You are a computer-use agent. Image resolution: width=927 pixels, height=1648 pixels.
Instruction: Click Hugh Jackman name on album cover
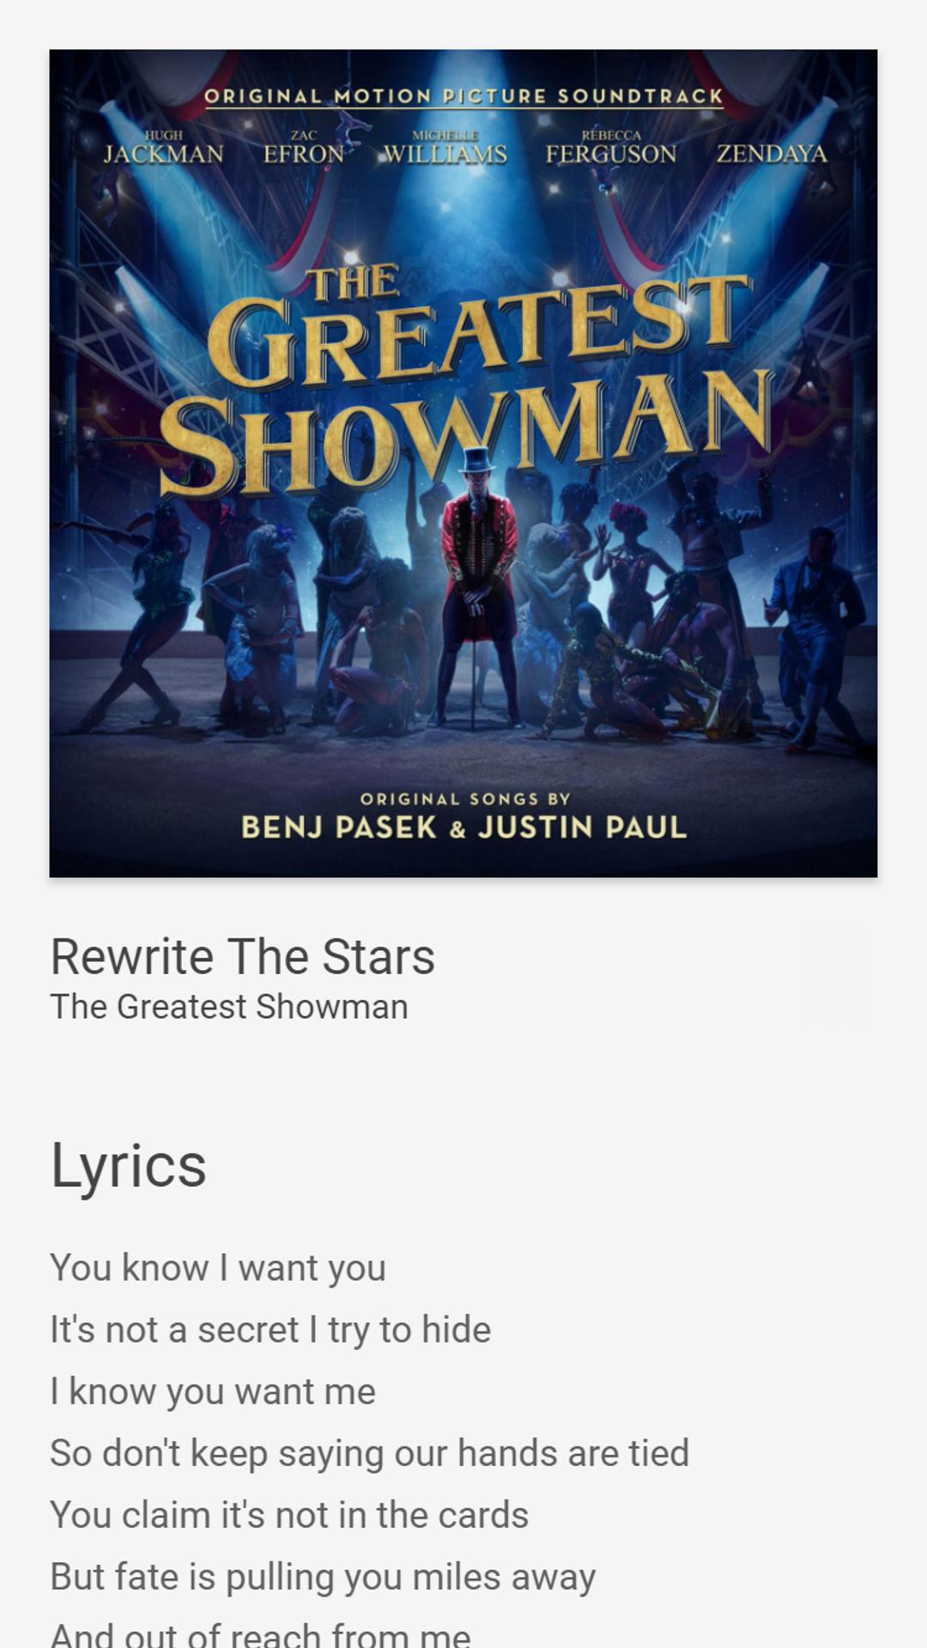163,148
